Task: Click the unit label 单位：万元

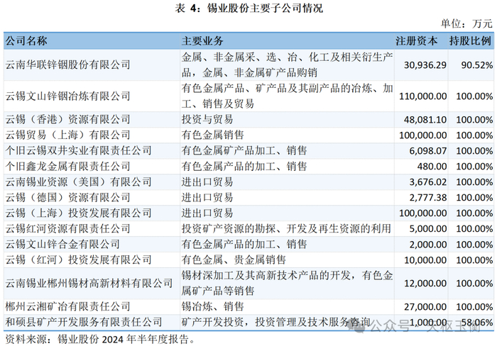Action: (466, 23)
